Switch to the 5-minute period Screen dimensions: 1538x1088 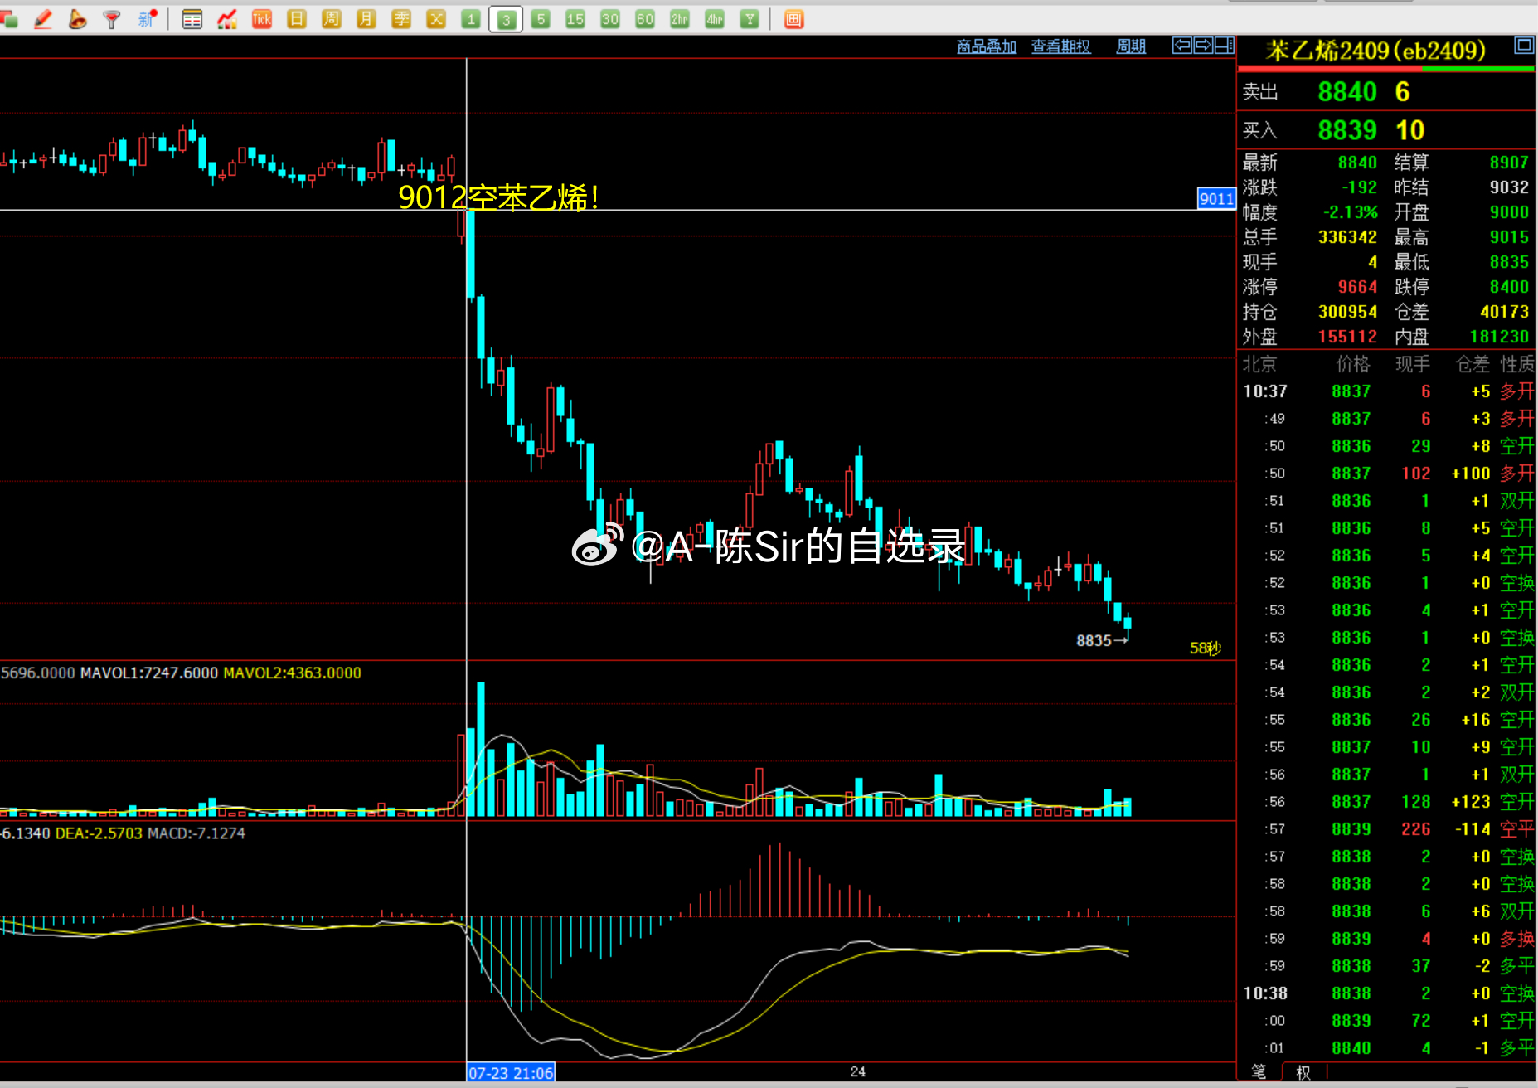tap(541, 19)
